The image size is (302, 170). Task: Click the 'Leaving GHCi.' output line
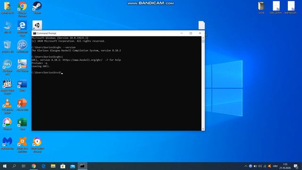point(41,66)
